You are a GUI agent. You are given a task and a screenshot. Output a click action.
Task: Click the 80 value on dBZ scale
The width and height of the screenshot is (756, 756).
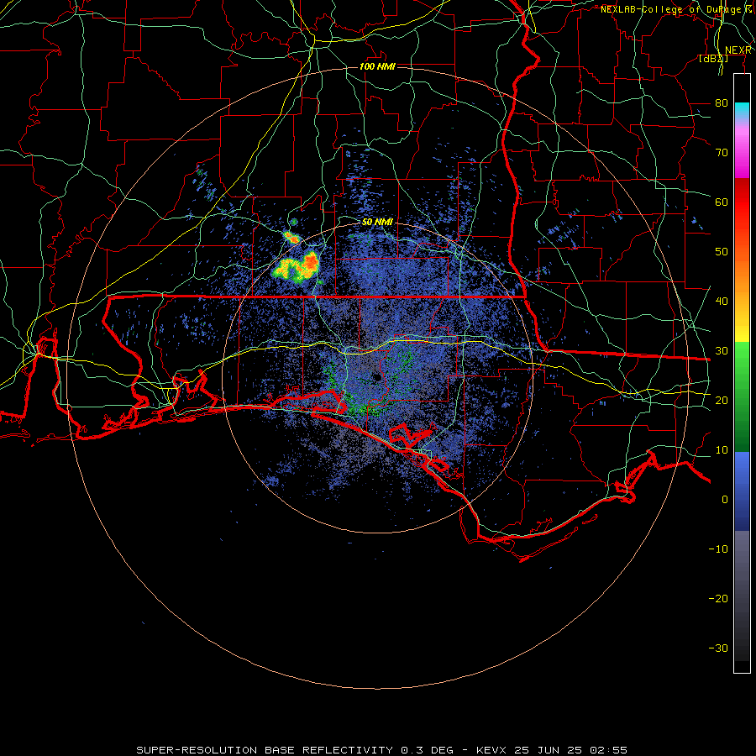[722, 103]
